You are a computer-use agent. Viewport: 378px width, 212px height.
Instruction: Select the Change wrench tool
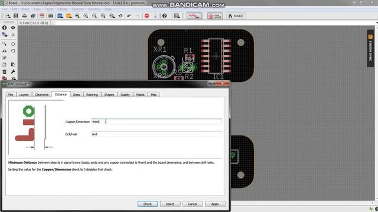[x=13, y=72]
